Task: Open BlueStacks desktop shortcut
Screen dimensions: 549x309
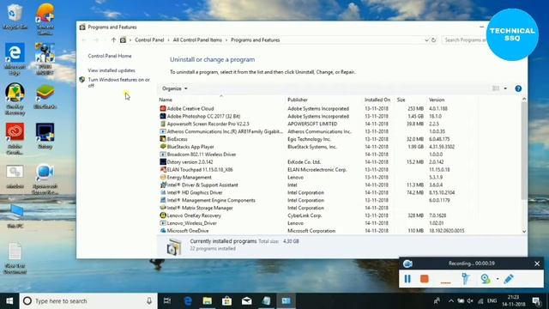Action: 45,97
